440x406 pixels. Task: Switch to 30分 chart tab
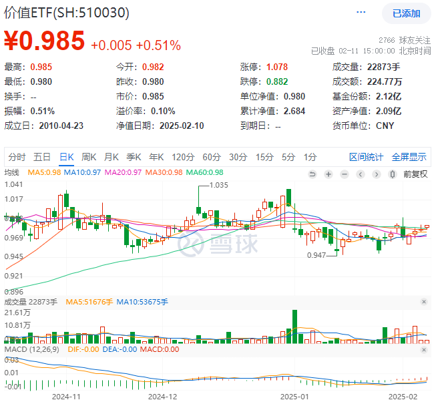coord(238,157)
